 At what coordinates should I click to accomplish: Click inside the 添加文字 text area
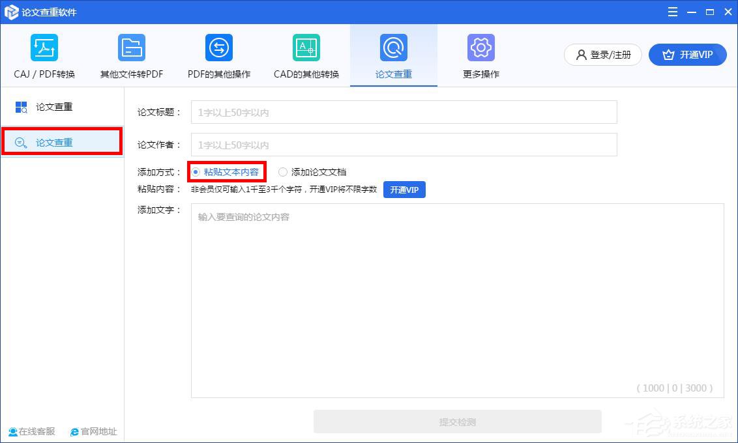[x=458, y=300]
